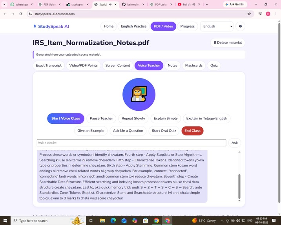281x225 pixels.
Task: Open tab search dropdown arrow
Action: point(4,4)
